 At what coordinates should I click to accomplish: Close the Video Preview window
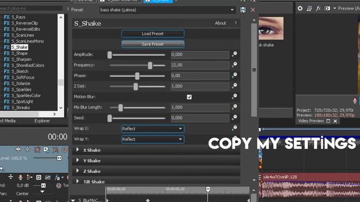[335, 121]
